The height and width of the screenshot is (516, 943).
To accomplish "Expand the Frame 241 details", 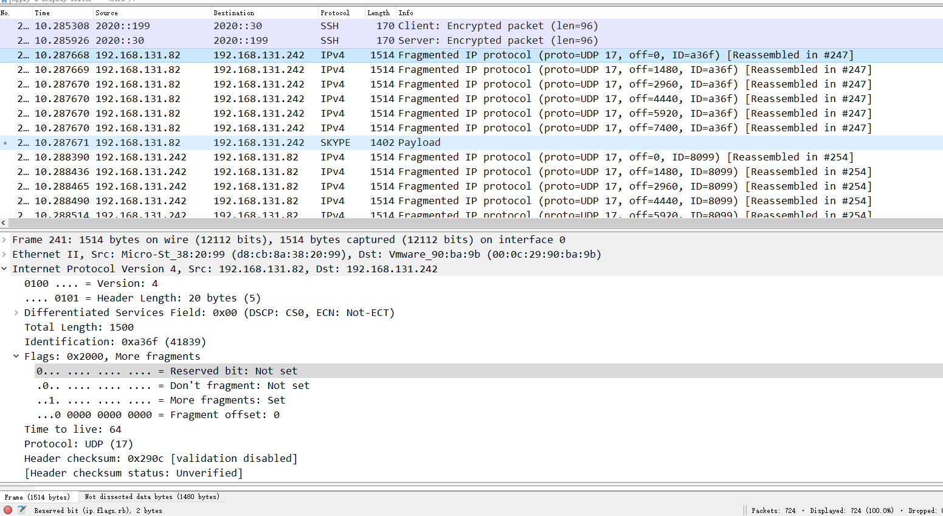I will click(5, 239).
